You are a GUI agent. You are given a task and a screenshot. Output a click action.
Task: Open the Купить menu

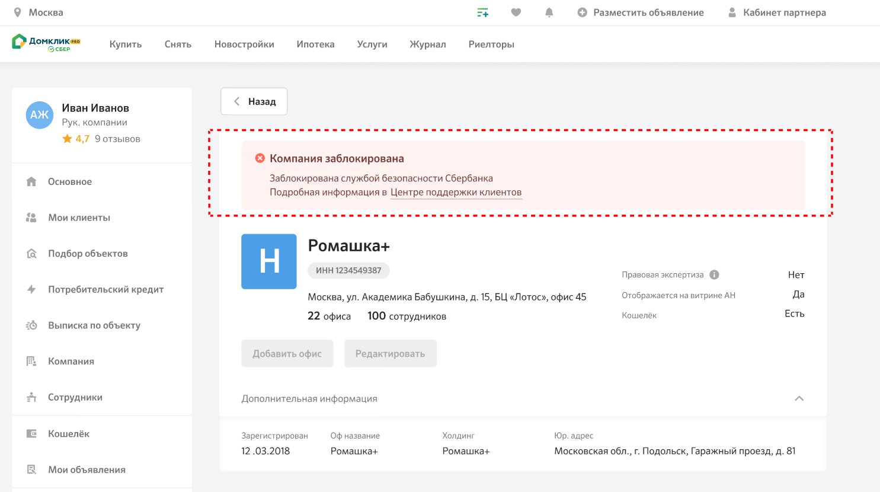pos(126,44)
